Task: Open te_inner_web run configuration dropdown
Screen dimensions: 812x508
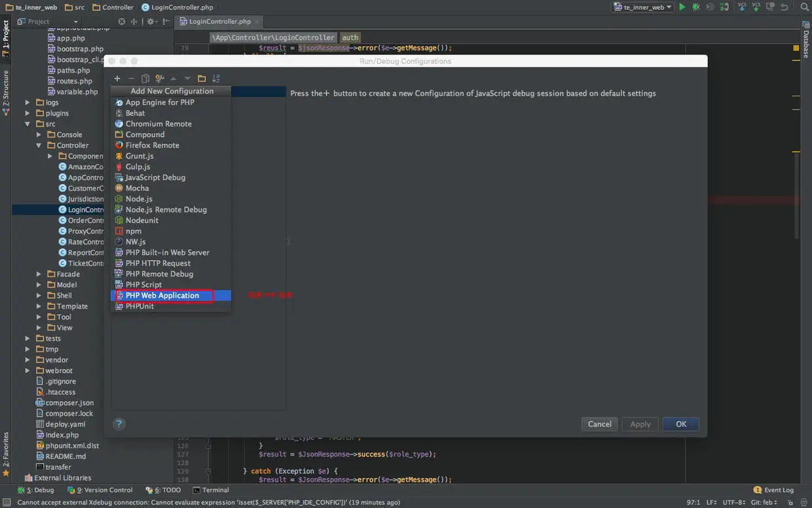Action: 642,7
